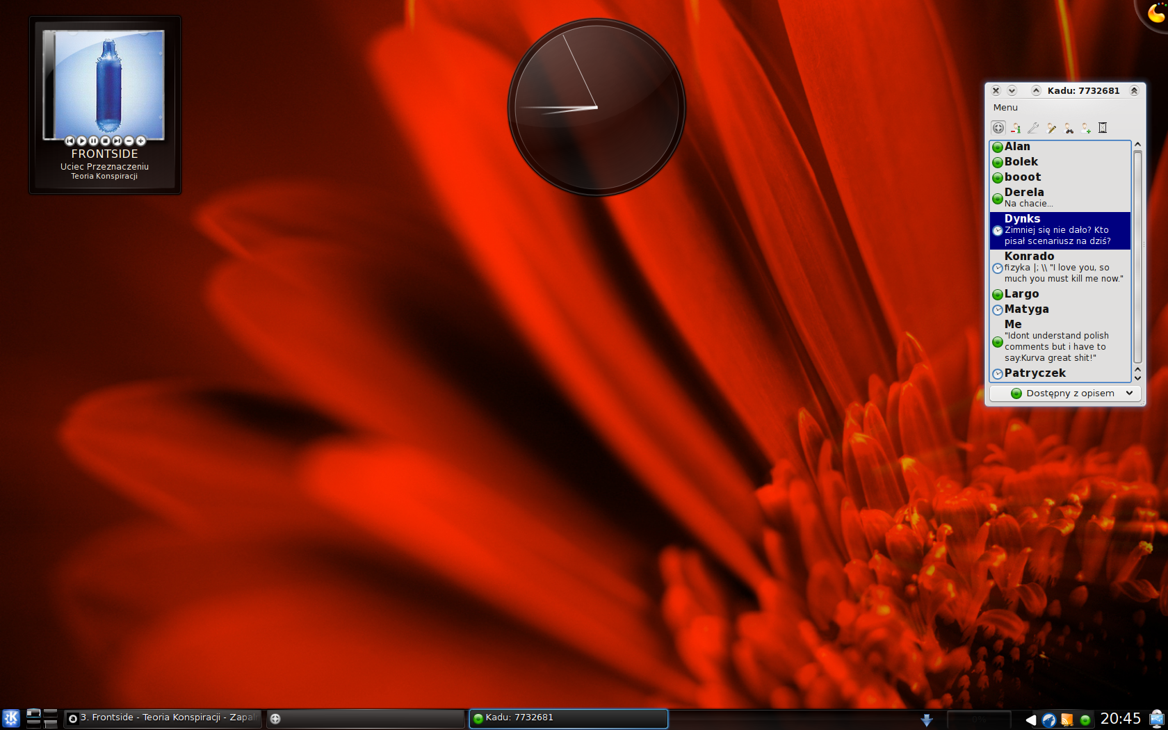Image resolution: width=1168 pixels, height=730 pixels.
Task: Select contact booot in the Kadu list
Action: (1060, 177)
